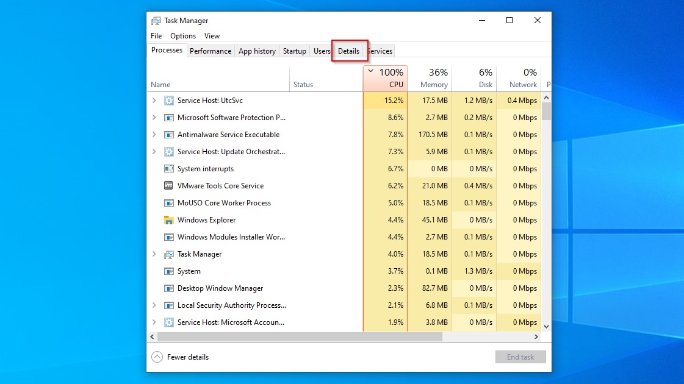This screenshot has height=384, width=684.
Task: Click the MoUSO Core Worker Process icon
Action: point(168,203)
